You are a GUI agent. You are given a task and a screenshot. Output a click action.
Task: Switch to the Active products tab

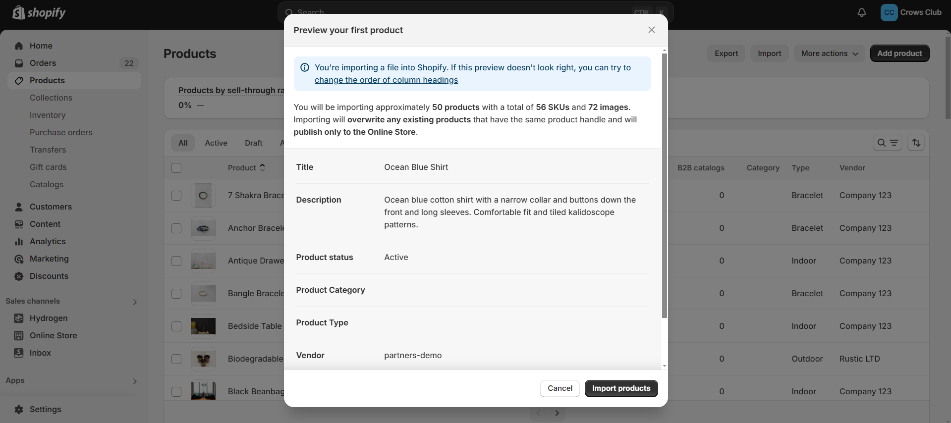[x=216, y=143]
